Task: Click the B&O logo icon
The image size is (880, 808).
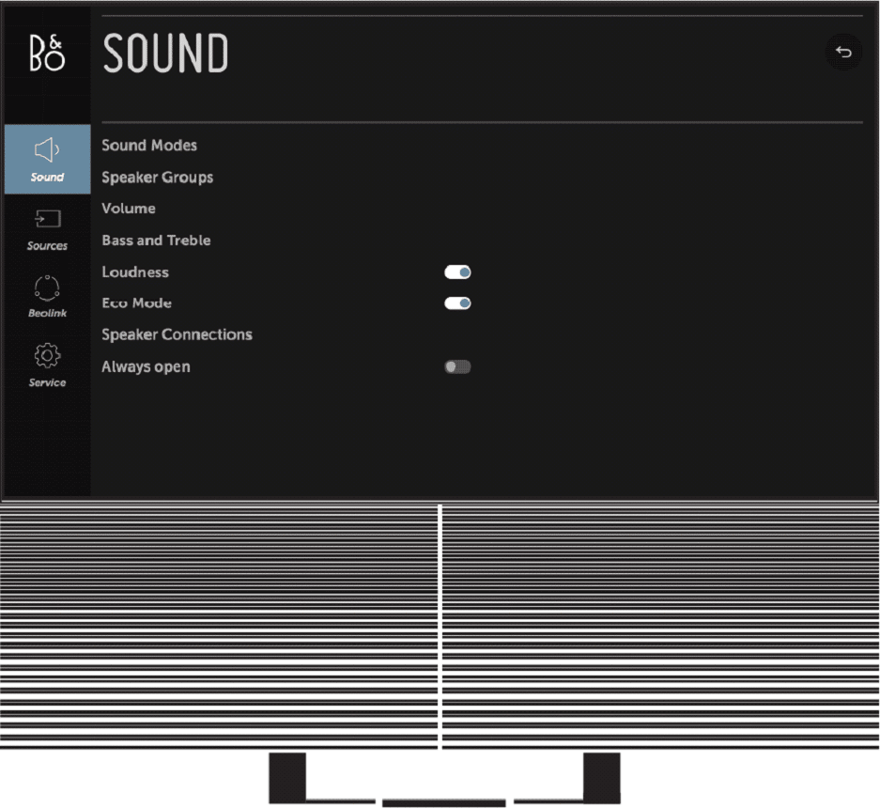Action: [47, 53]
